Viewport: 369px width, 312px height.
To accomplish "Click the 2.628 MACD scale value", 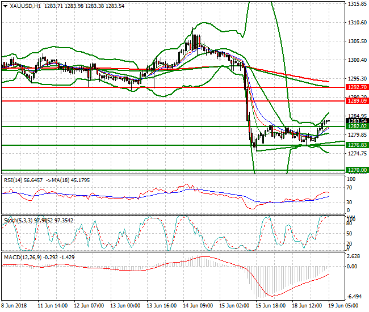I will pyautogui.click(x=354, y=256).
